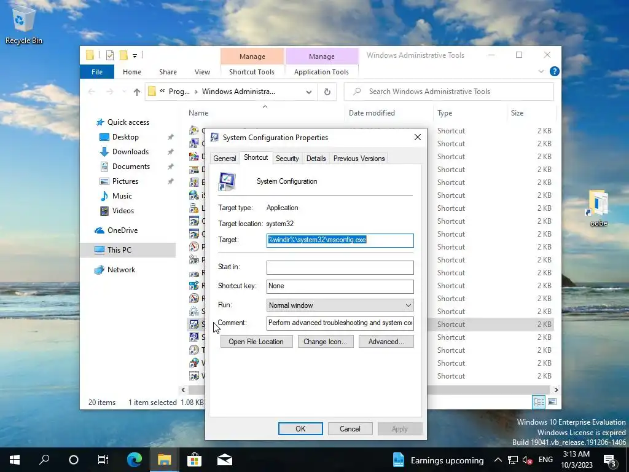
Task: Click the Target path field
Action: 340,240
